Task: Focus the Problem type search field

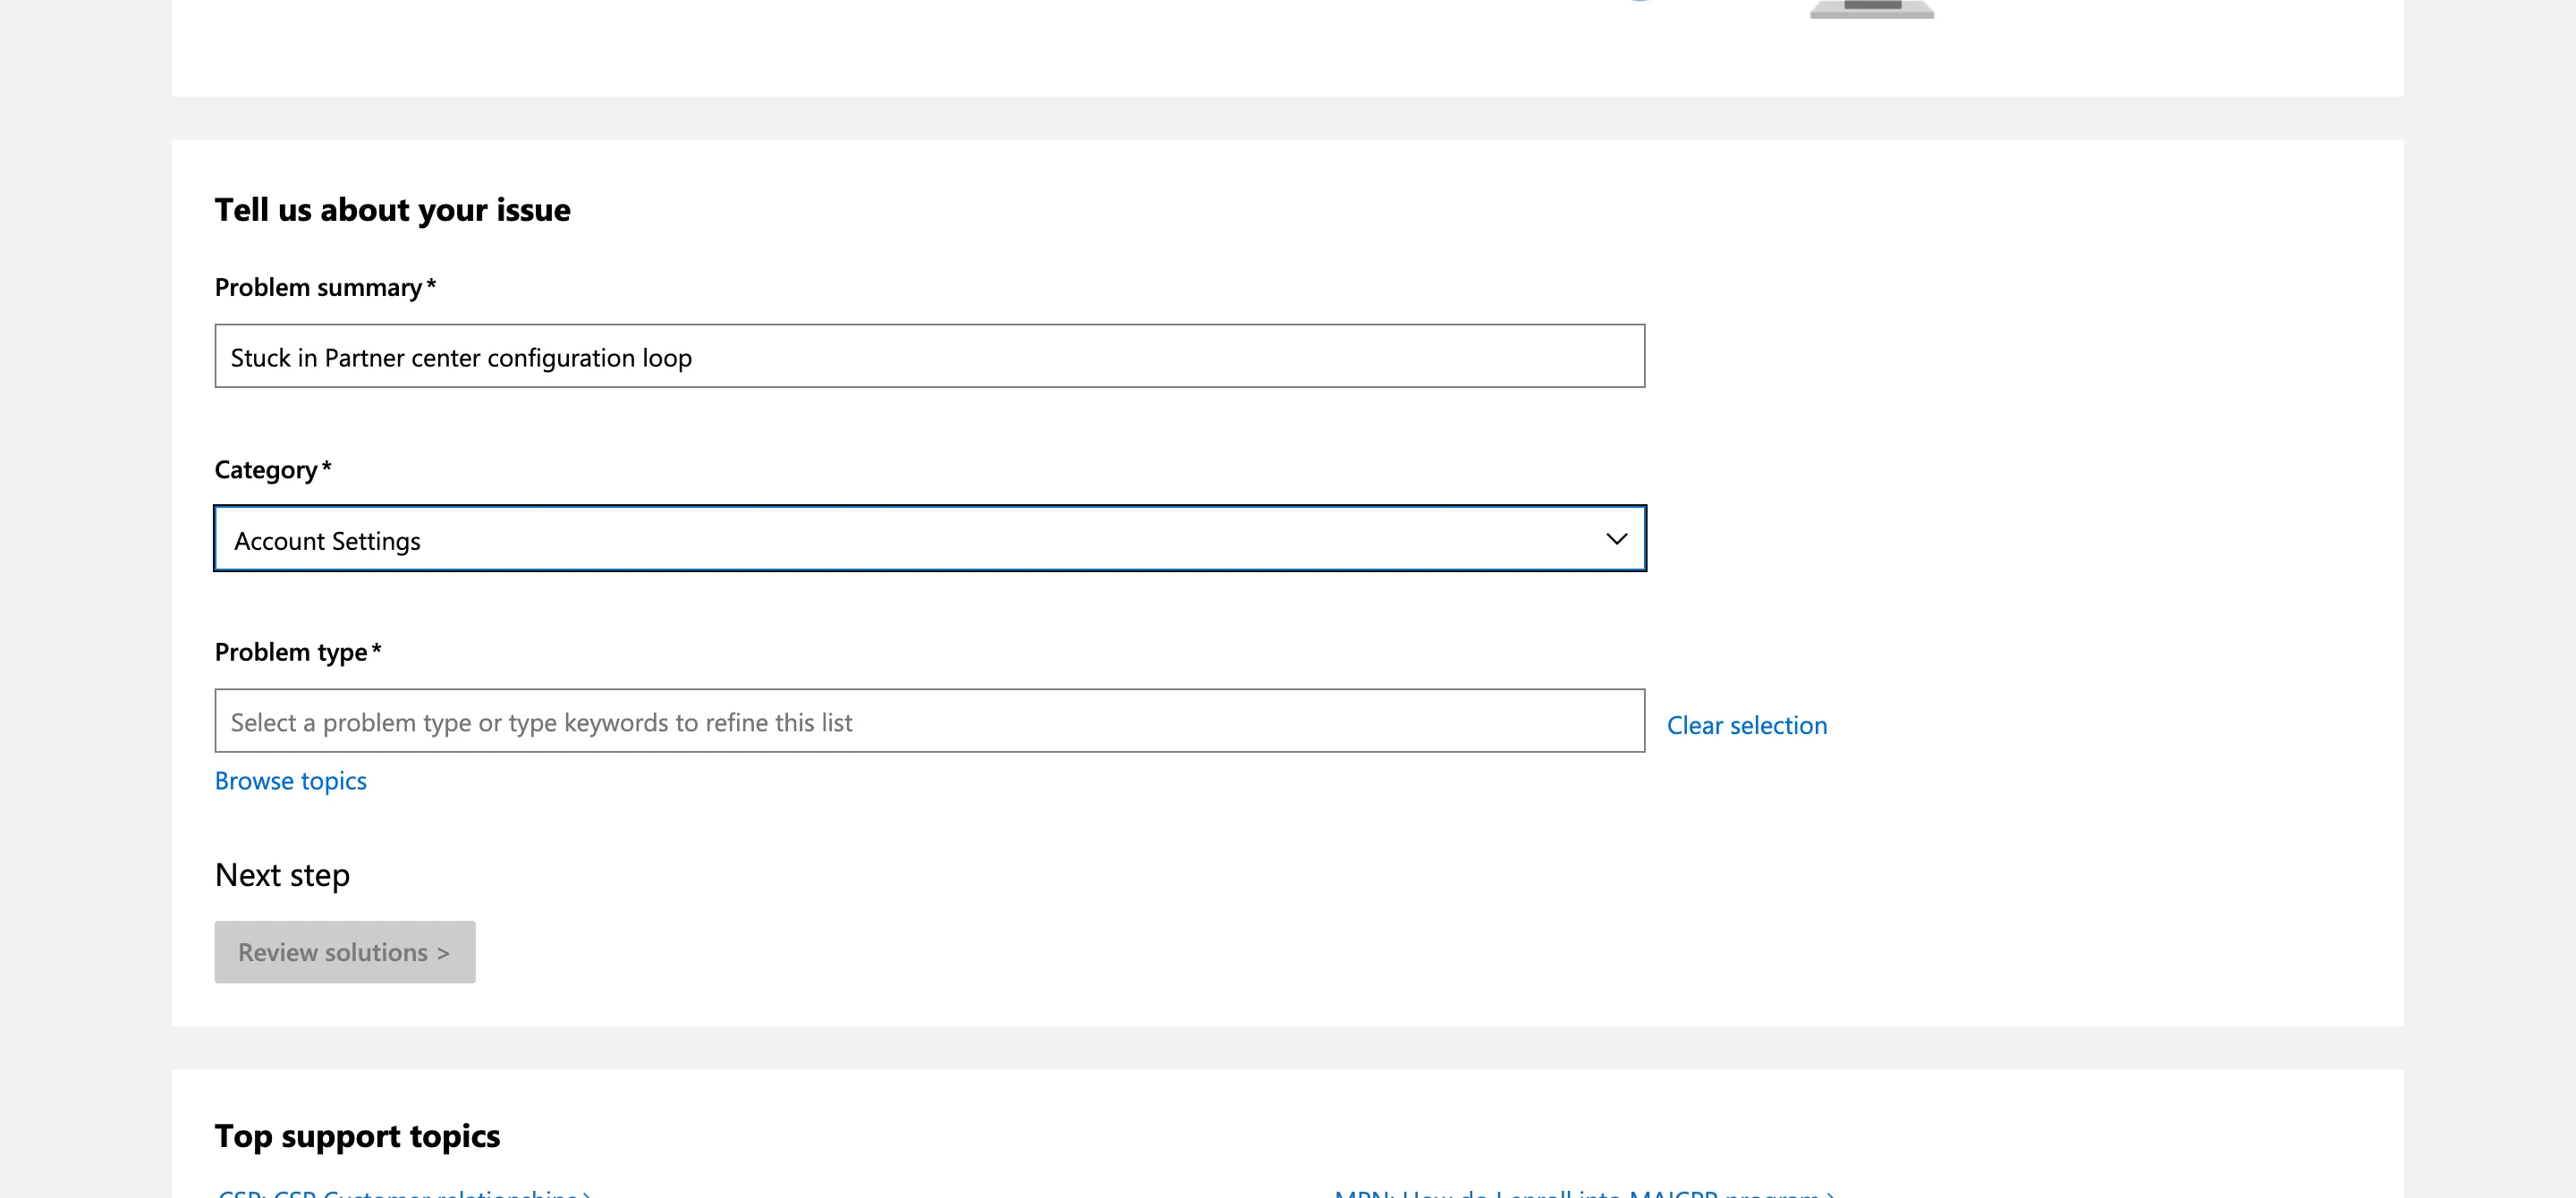Action: tap(929, 721)
